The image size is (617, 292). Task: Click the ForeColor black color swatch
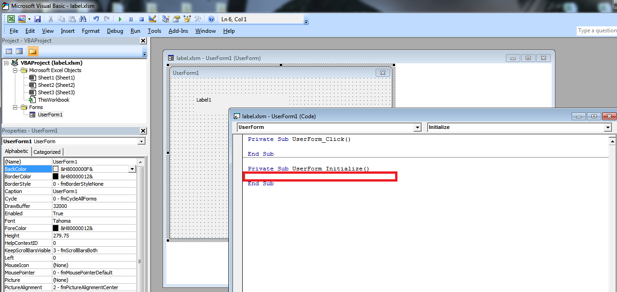pyautogui.click(x=56, y=228)
